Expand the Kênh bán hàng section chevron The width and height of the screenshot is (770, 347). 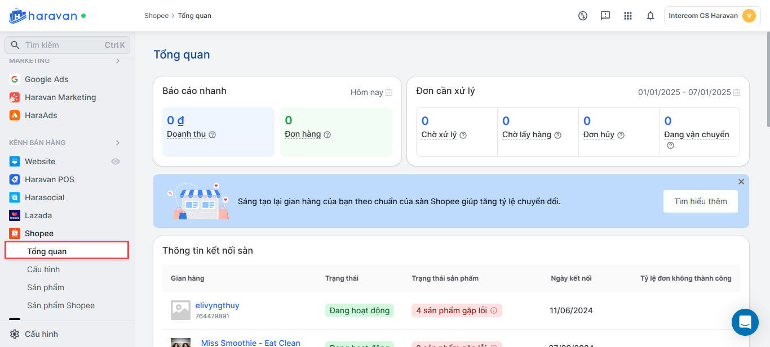pyautogui.click(x=118, y=143)
